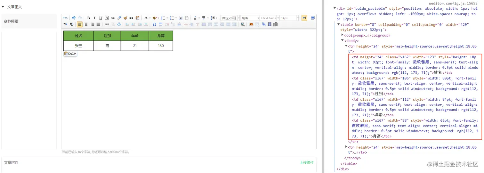Select the 姓名 table header cell
This screenshot has width=484, height=173.
pos(78,36)
